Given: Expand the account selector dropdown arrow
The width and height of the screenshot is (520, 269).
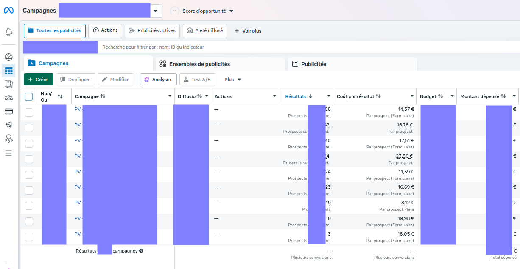Looking at the screenshot, I should click(x=157, y=11).
